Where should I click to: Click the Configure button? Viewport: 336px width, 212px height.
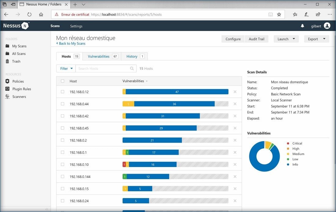tap(233, 39)
